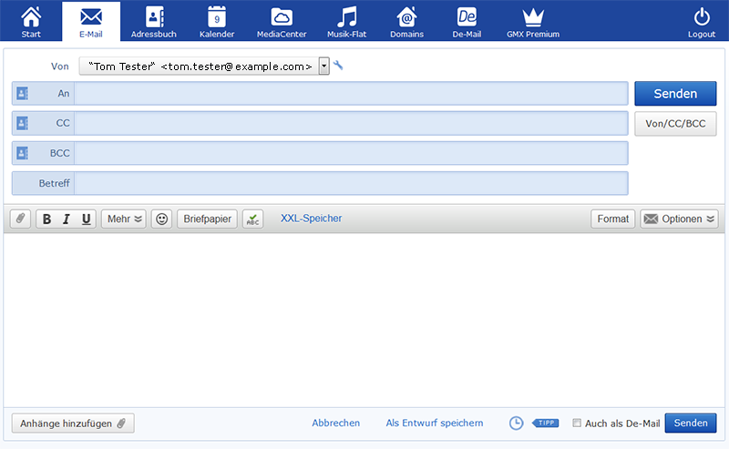Open the De-Mail section
The image size is (729, 449).
[x=467, y=22]
